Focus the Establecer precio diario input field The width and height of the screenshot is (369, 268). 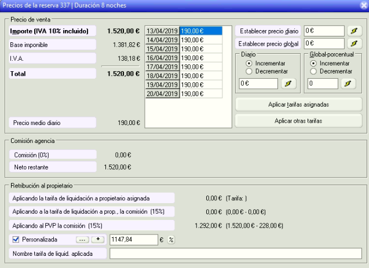323,31
